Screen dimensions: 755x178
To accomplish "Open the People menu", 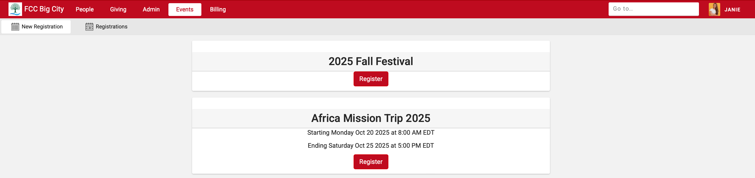I will click(x=84, y=9).
